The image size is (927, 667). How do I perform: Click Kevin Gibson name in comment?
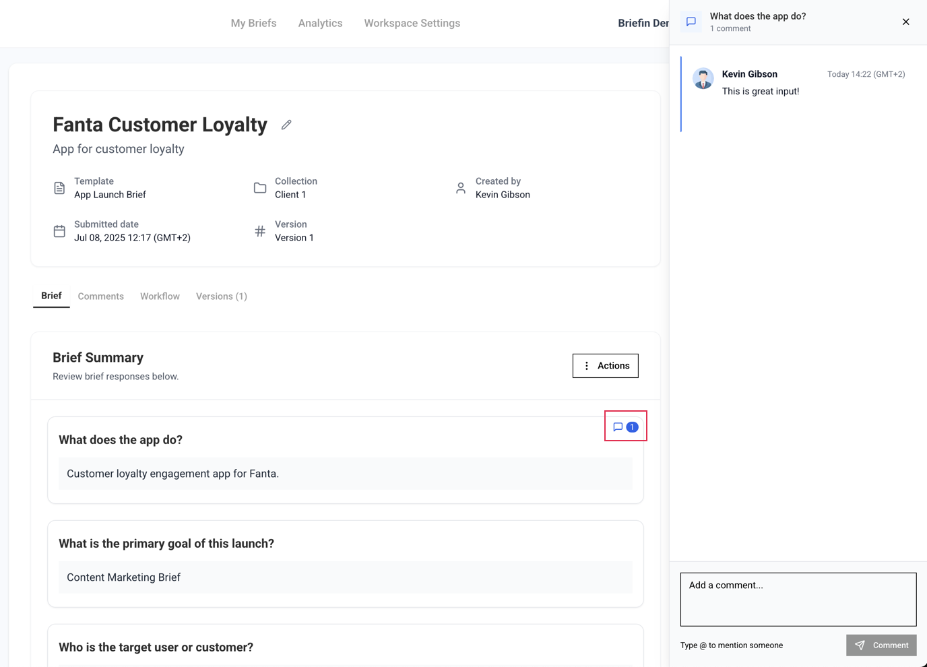[750, 74]
